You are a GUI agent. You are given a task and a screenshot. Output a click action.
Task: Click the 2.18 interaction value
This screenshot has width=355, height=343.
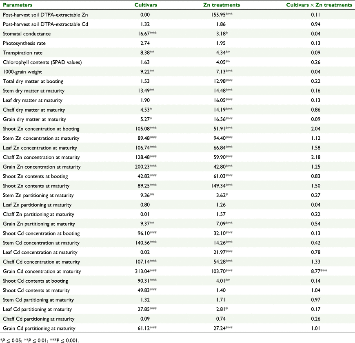click(315, 157)
